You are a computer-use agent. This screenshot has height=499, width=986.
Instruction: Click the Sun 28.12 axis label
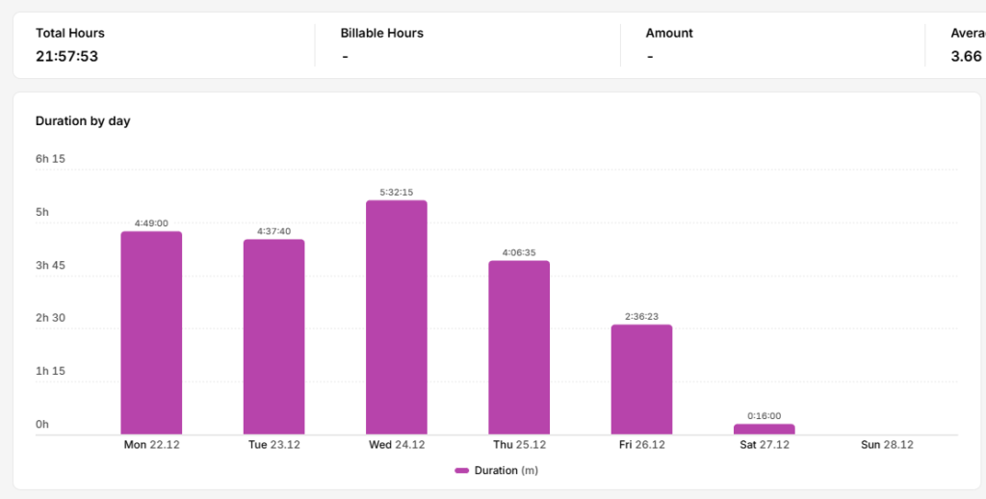(887, 445)
